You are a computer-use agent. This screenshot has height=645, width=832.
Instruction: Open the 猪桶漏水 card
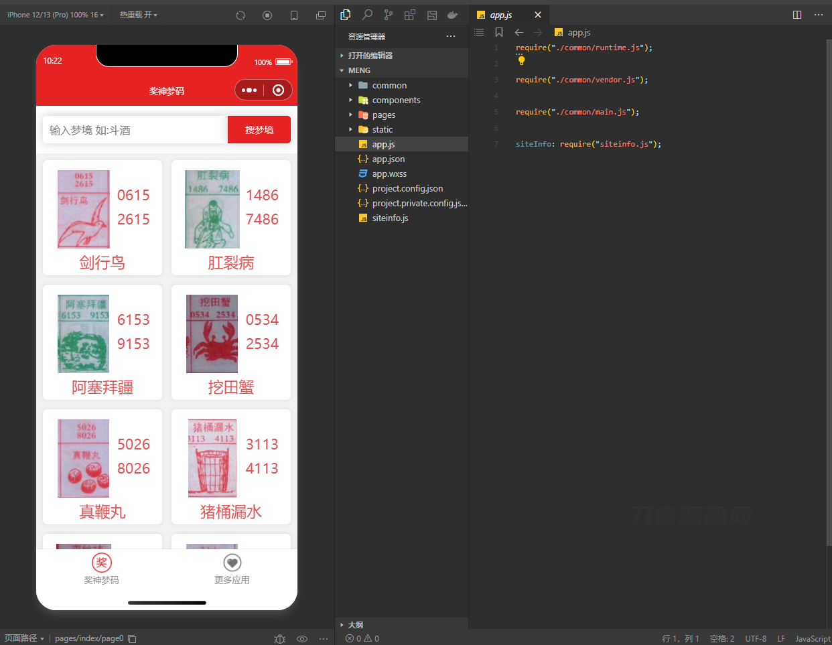tap(231, 467)
